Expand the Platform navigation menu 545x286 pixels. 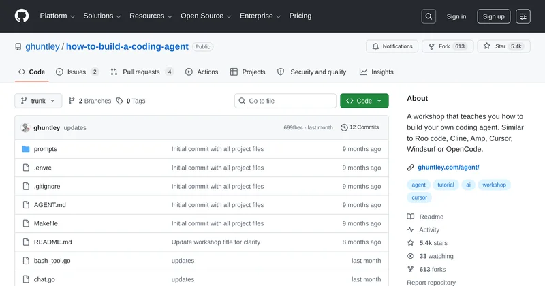[57, 16]
